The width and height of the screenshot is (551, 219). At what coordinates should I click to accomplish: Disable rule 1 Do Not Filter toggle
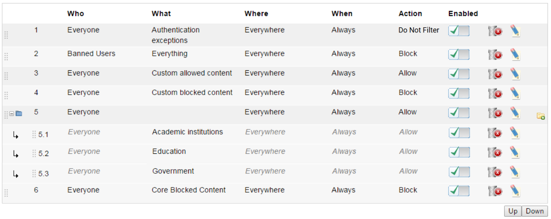point(459,31)
